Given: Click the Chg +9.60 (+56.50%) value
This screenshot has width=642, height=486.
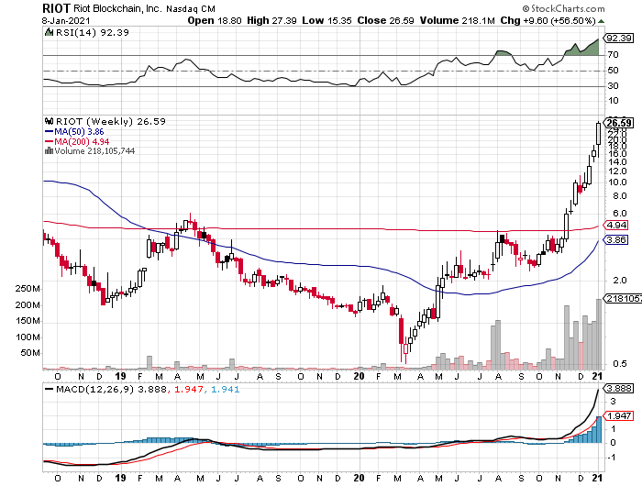Looking at the screenshot, I should (548, 20).
